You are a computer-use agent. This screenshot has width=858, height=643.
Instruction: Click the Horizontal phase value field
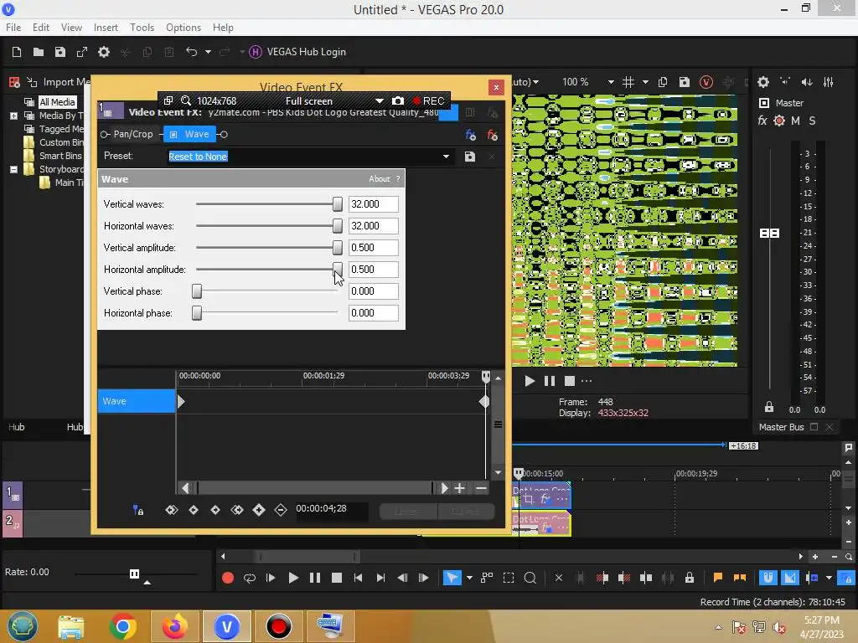(373, 313)
